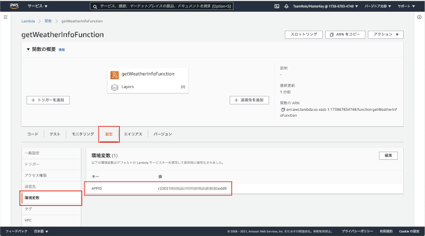This screenshot has height=236, width=425.
Task: Click the スロットリング button
Action: coord(303,34)
